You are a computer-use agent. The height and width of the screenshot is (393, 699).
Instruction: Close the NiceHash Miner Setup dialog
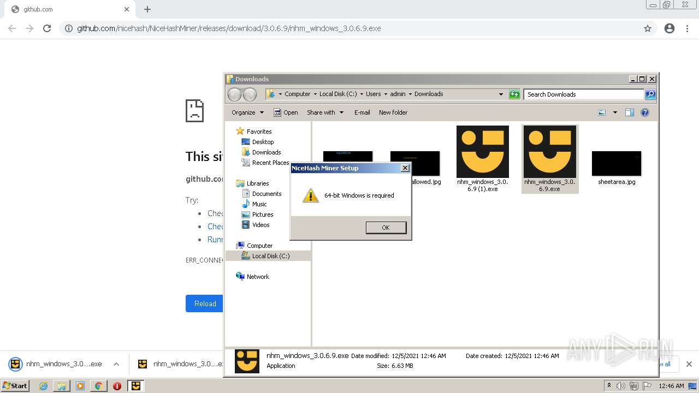(405, 168)
